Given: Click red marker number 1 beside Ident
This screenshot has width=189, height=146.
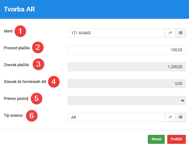Looking at the screenshot, I should [20, 31].
